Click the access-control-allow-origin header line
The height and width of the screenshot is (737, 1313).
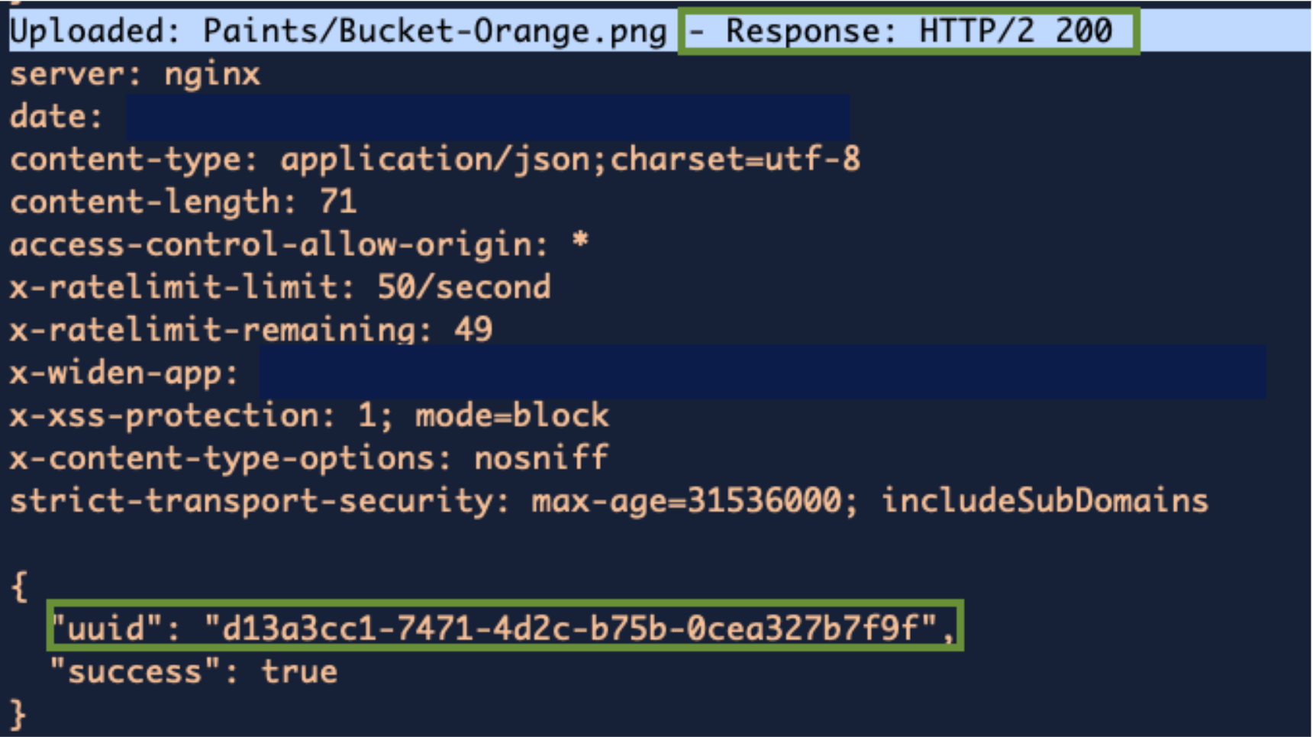click(x=298, y=245)
